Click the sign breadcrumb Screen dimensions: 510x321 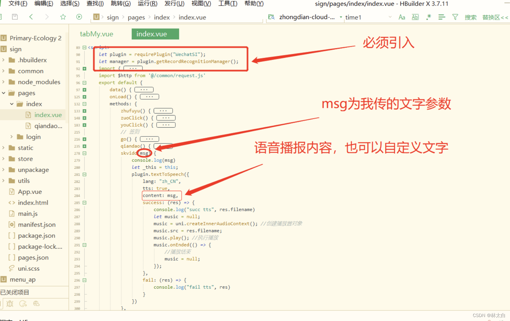click(113, 17)
